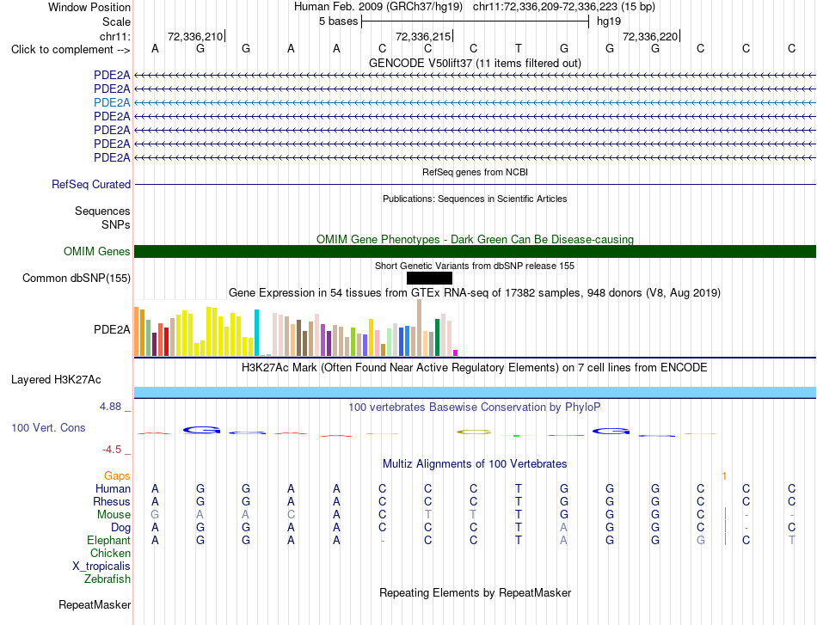Screen dimensions: 817x625
Task: Click the orange Gaps marker numbered 1
Action: pos(724,476)
